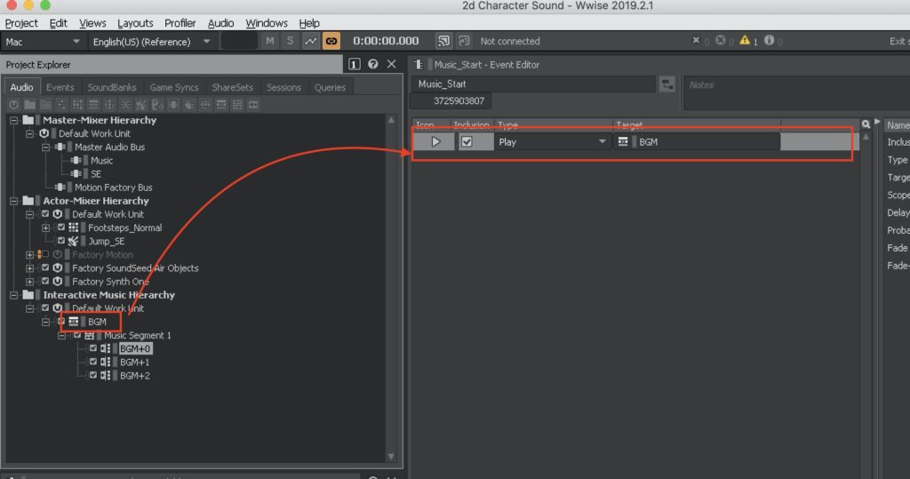Open the English(US) (Reference) language dropdown

pyautogui.click(x=151, y=42)
